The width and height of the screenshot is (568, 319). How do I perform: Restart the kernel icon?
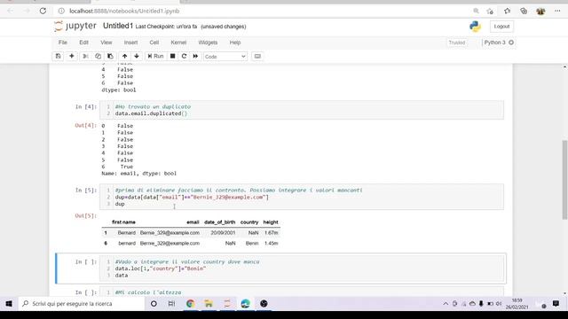tap(184, 56)
